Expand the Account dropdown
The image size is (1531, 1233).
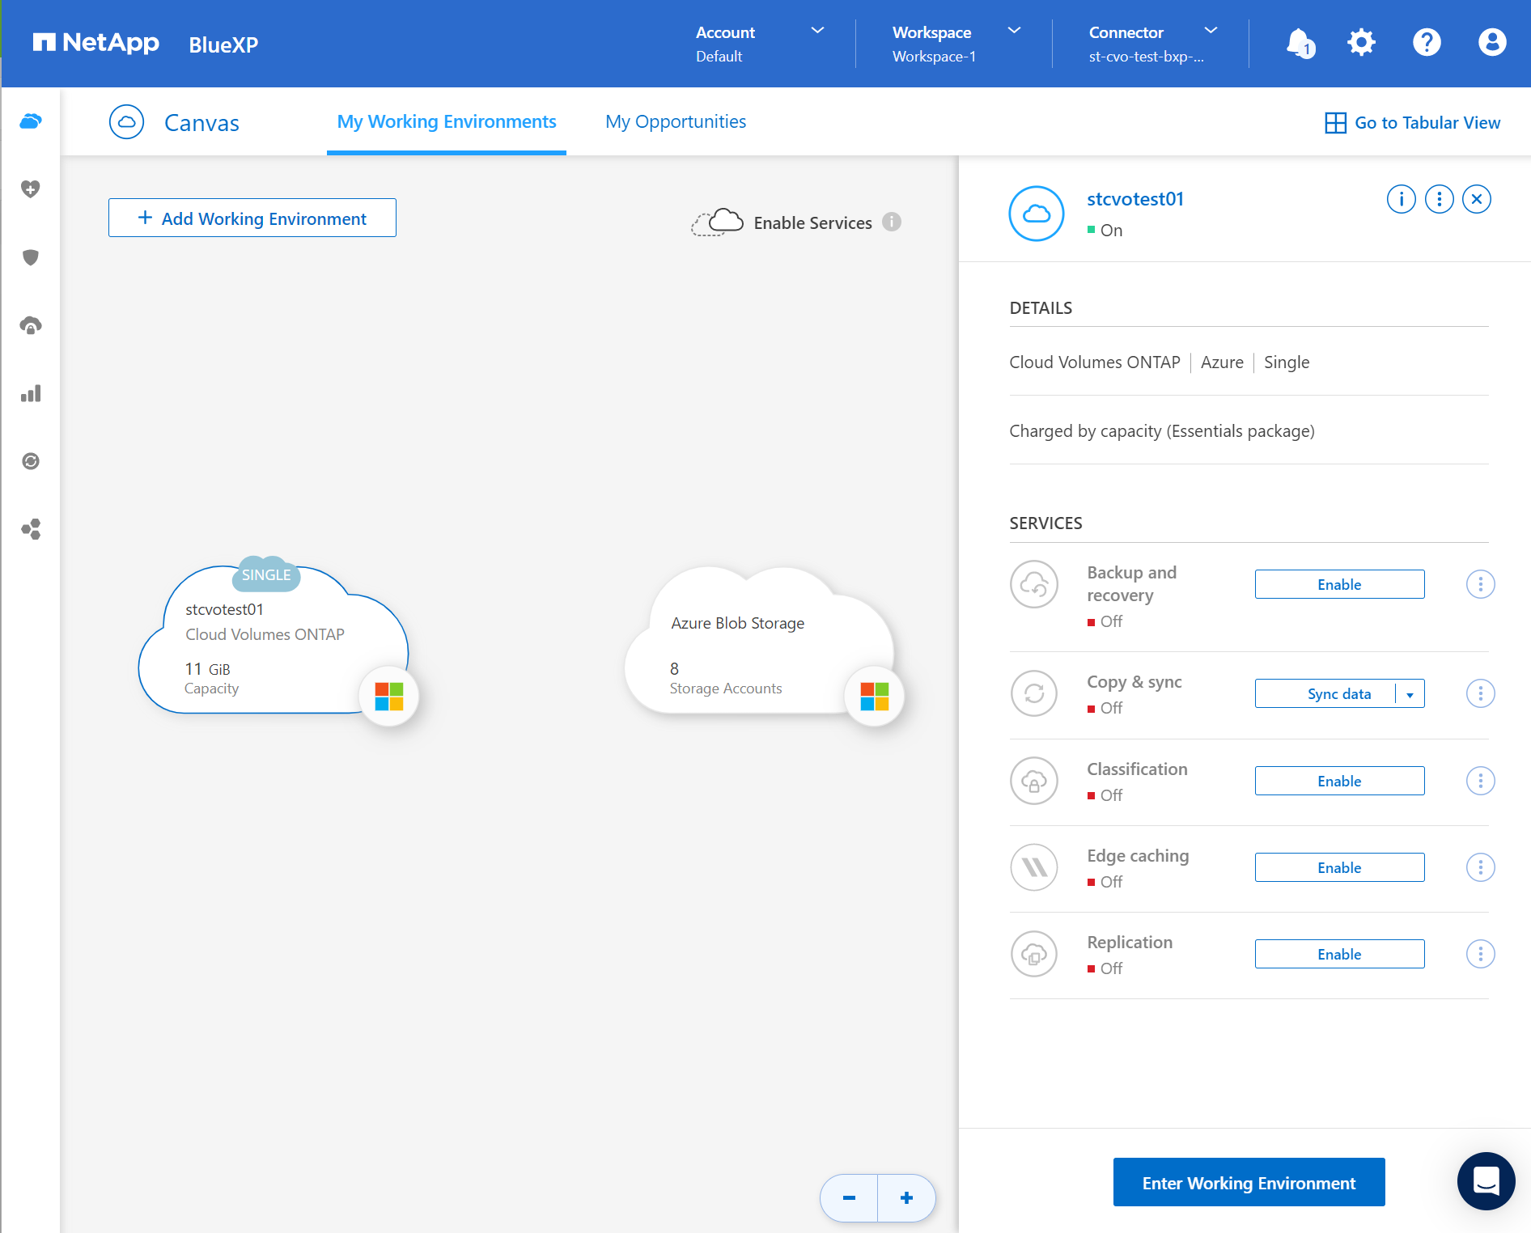[817, 32]
